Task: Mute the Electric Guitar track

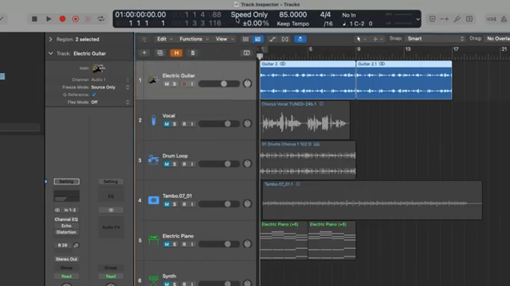Action: (x=167, y=84)
